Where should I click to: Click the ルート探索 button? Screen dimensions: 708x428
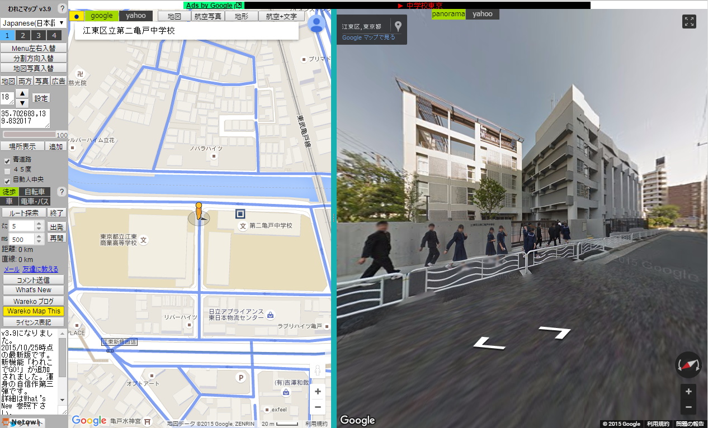point(23,213)
